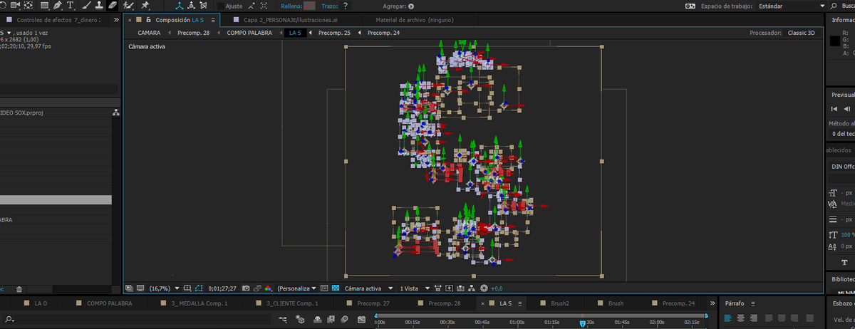The width and height of the screenshot is (855, 329).
Task: Toggle Draft 3D in timeline
Action: tap(300, 320)
